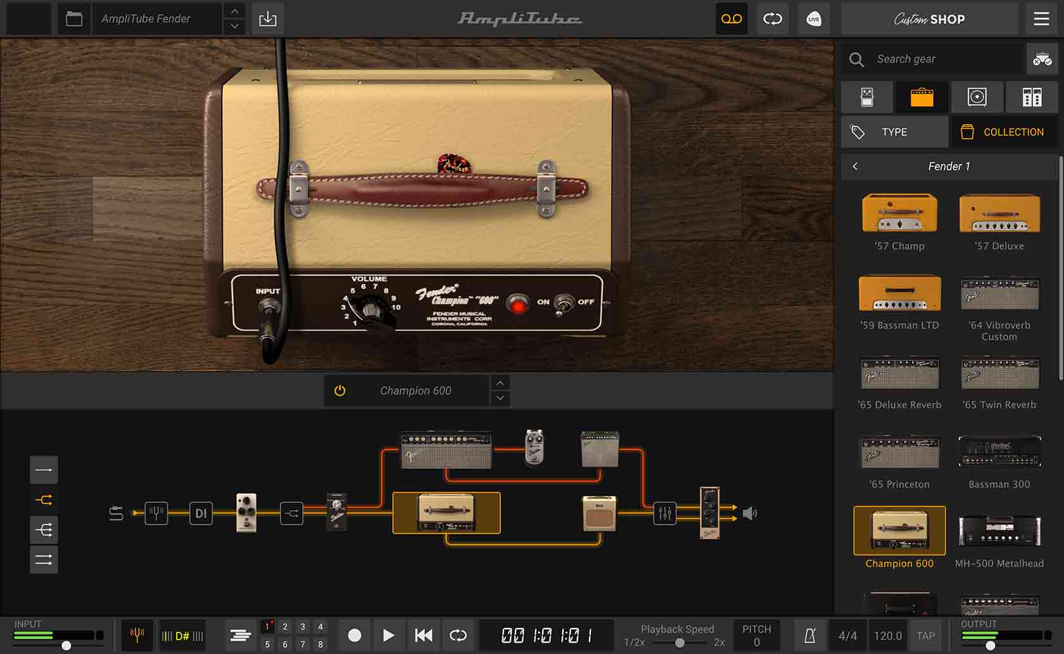Open the preset browser folder icon
1064x654 pixels.
tap(74, 18)
